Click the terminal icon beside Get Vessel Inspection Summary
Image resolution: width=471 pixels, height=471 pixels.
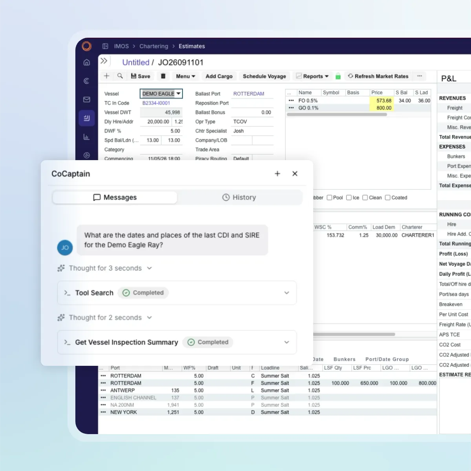[x=67, y=342]
